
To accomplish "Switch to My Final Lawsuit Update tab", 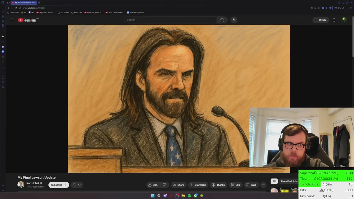I will [24, 2].
